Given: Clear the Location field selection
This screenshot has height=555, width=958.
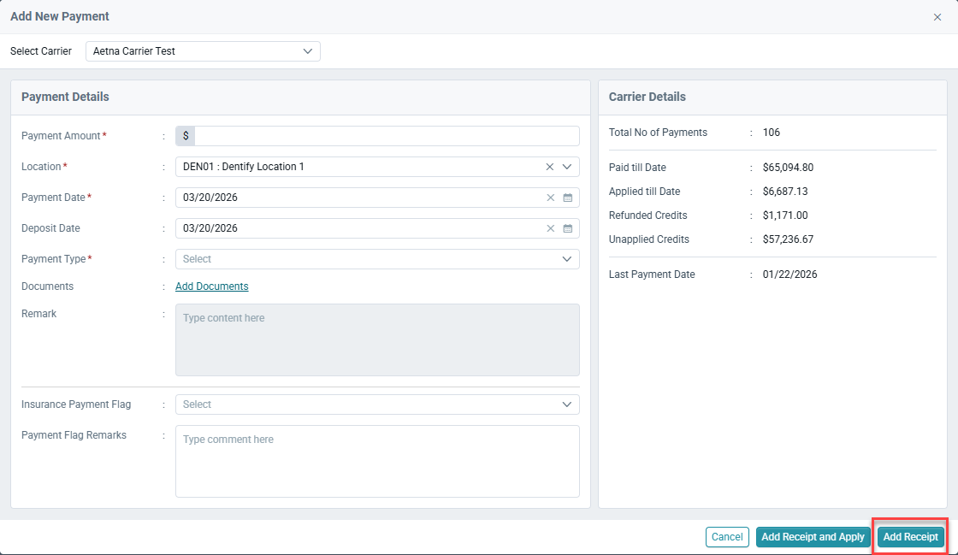Looking at the screenshot, I should tap(550, 167).
